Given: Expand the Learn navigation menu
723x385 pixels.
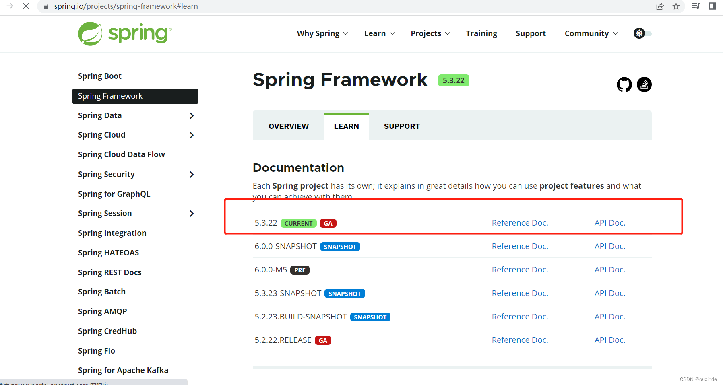Looking at the screenshot, I should 380,33.
